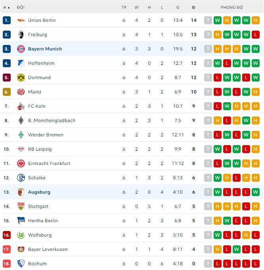The width and height of the screenshot is (264, 270).
Task: Click the Bayern Munich club logo
Action: 21,49
